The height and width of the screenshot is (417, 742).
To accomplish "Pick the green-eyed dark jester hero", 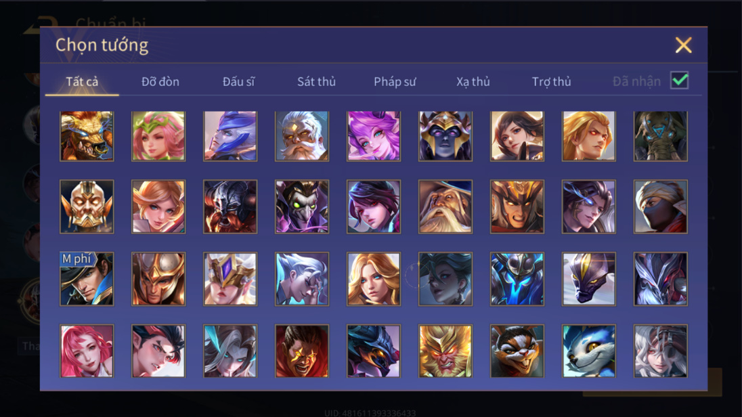I will click(302, 206).
